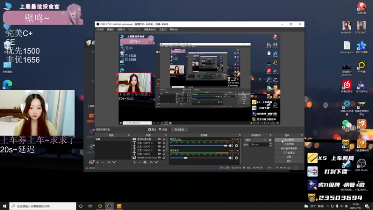This screenshot has width=373, height=210.
Task: Click the Start Recording button
Action: pos(289,144)
